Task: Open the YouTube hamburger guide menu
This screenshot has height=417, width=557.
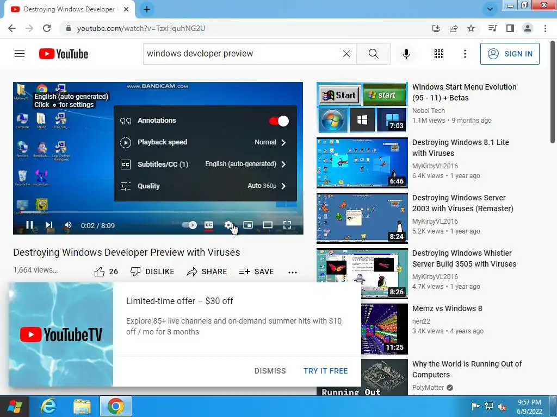Action: pos(20,54)
